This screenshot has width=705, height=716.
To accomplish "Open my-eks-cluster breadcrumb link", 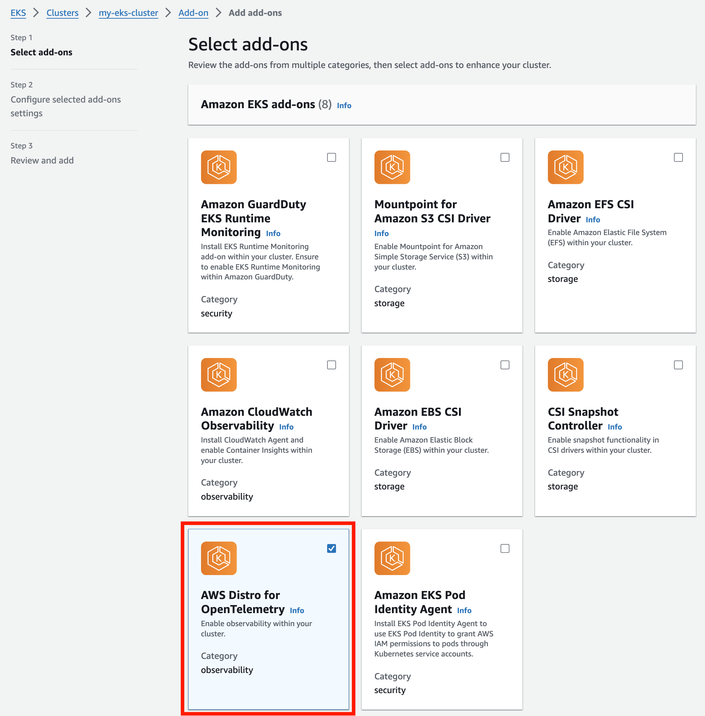I will pyautogui.click(x=128, y=13).
